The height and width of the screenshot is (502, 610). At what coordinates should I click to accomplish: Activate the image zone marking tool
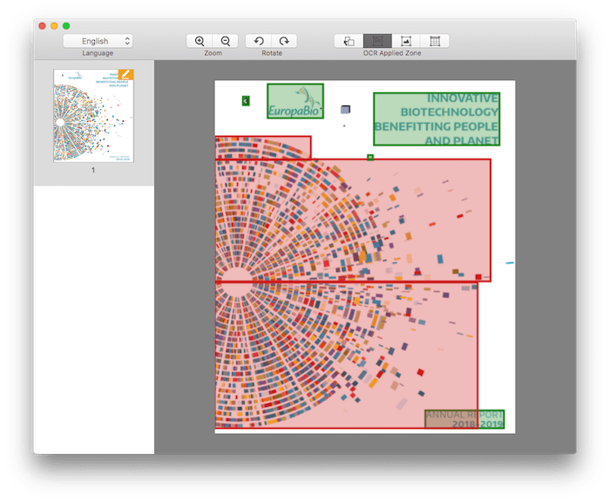[406, 41]
